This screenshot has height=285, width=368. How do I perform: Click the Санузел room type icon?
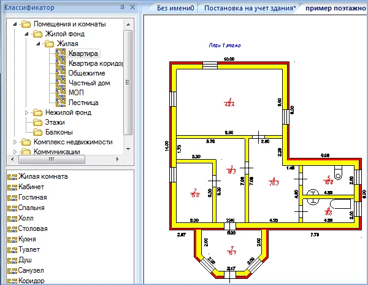coord(12,270)
